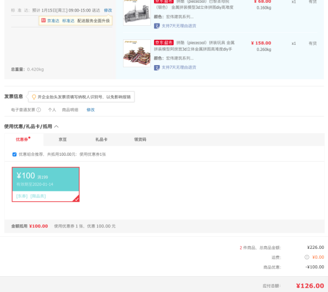This screenshot has width=328, height=292.
Task: Switch to the 领货码 tab
Action: tap(140, 139)
